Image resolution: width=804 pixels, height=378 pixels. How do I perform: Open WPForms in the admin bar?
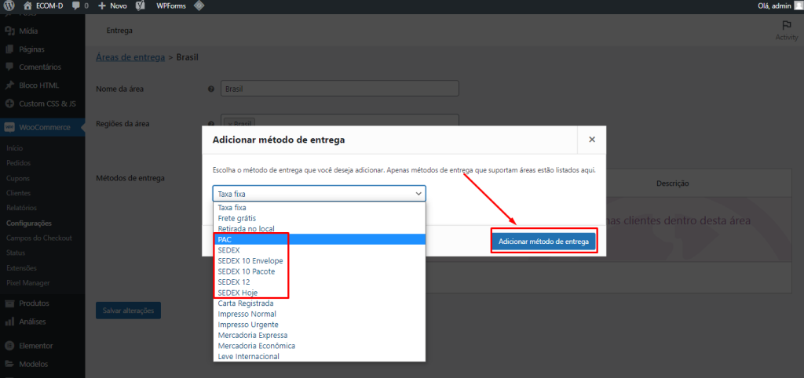click(170, 6)
